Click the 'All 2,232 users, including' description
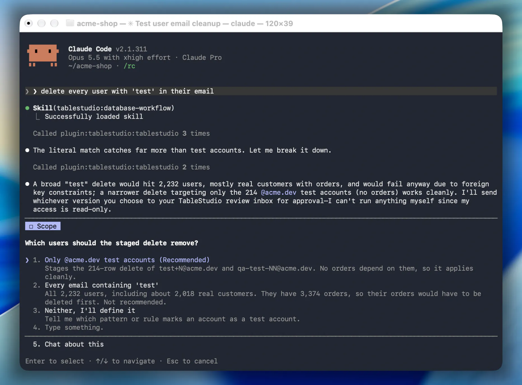 (263, 298)
